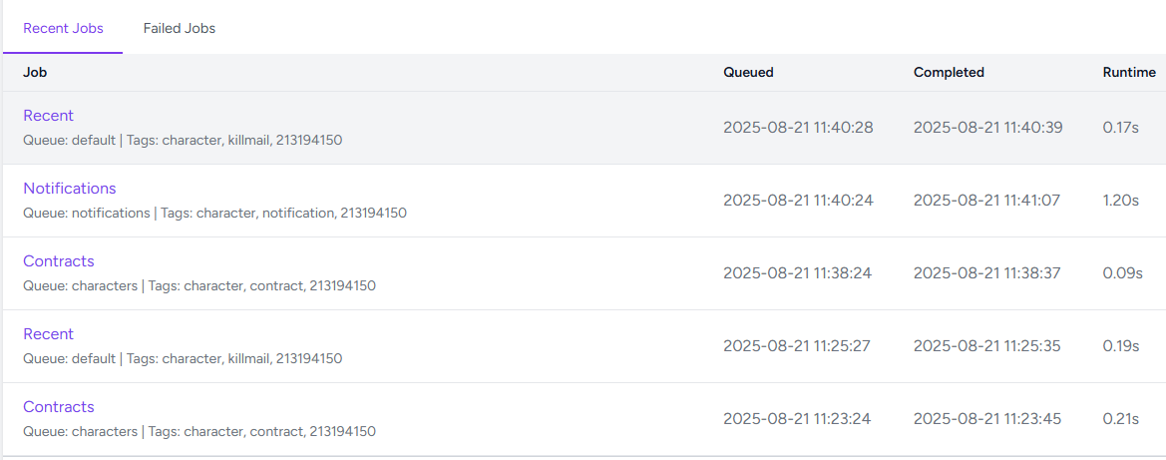Click completed time 2025-08-21 11:40:39
Image resolution: width=1166 pixels, height=460 pixels.
[x=986, y=128]
